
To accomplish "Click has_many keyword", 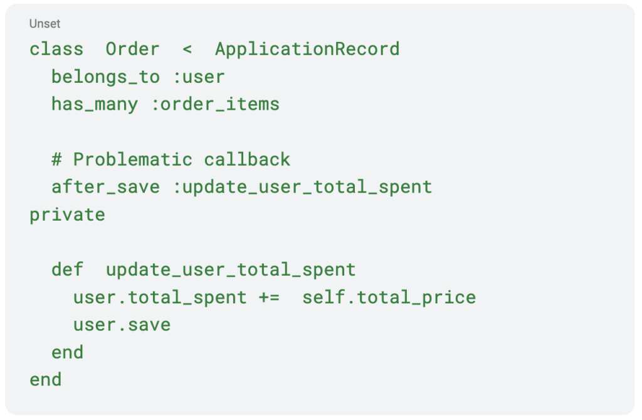I will point(95,105).
